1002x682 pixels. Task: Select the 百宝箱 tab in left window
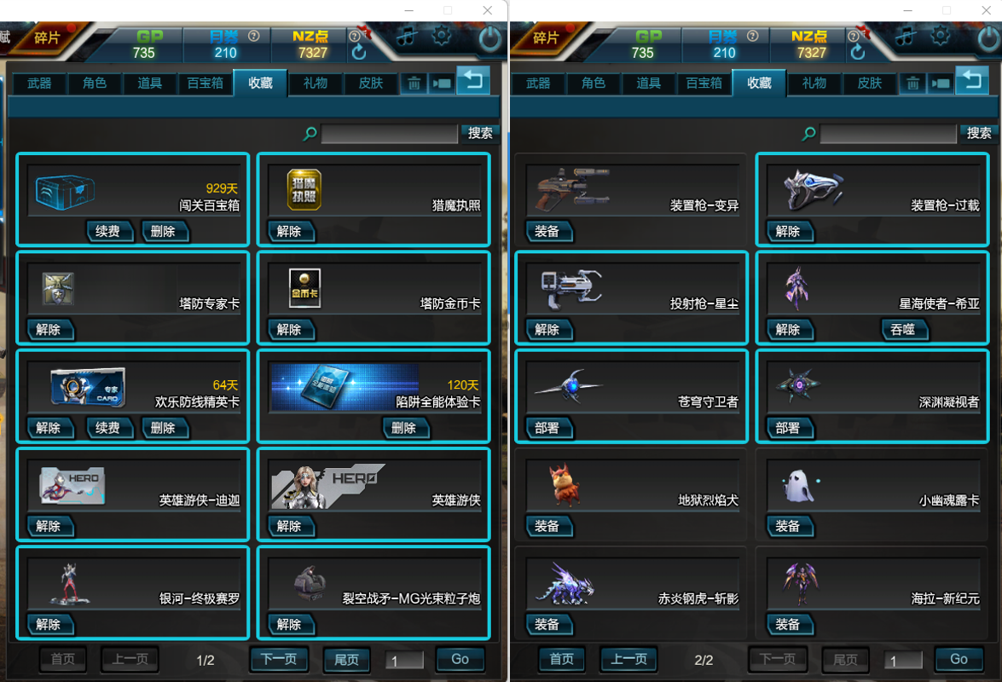tap(206, 83)
